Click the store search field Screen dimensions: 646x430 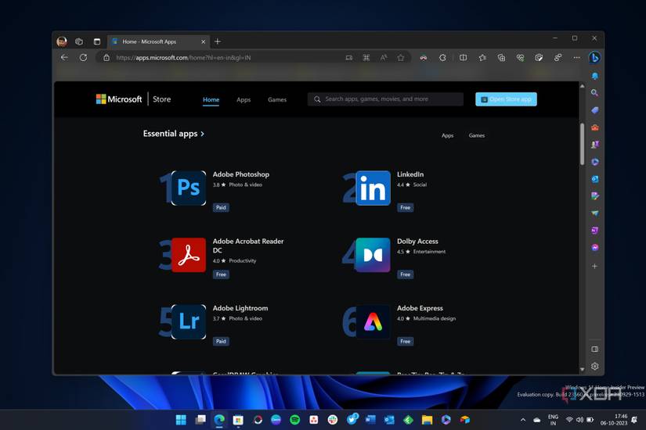[x=385, y=99]
